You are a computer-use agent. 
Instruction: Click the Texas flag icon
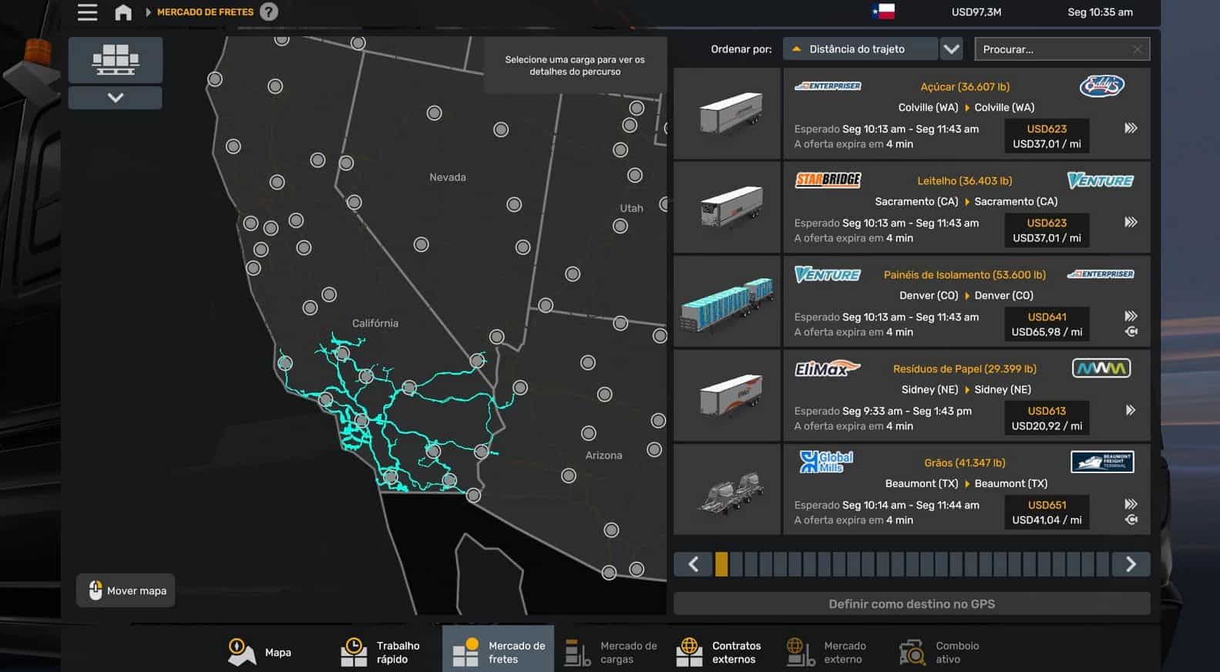[883, 12]
